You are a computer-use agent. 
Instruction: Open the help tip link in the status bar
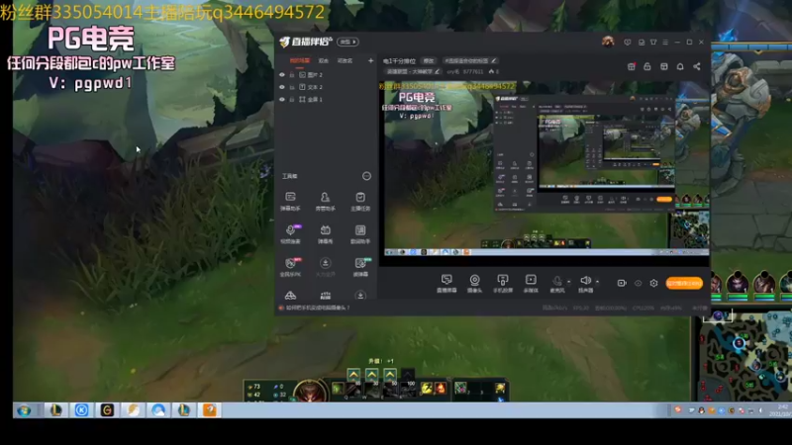[317, 308]
